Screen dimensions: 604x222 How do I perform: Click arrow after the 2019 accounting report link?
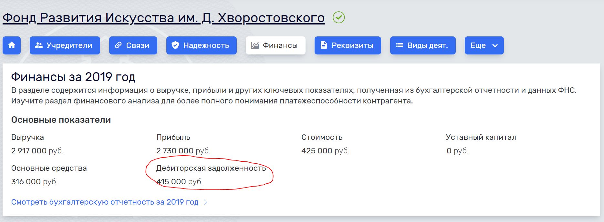(206, 202)
